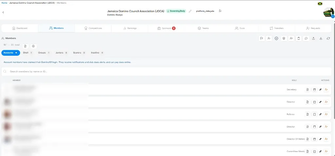This screenshot has width=335, height=156.
Task: Open the Requests tab
Action: [x=313, y=28]
